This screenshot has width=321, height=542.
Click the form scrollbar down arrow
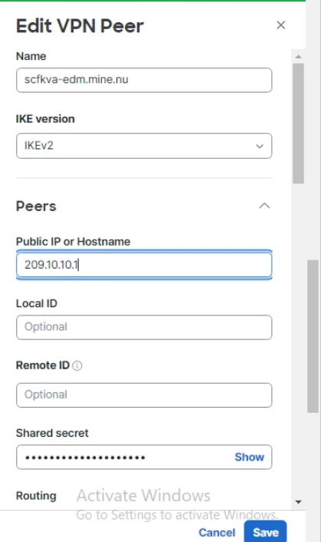click(x=299, y=502)
